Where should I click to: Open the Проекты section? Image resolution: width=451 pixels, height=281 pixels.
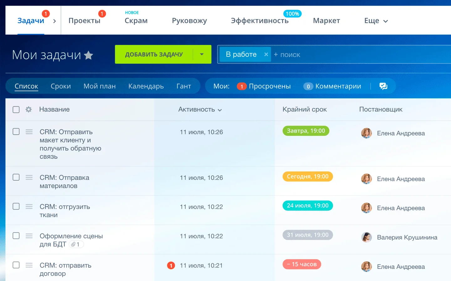coord(85,21)
